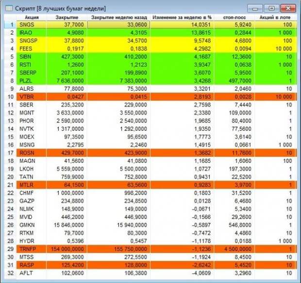
Task: Select the GAZP ticker cell
Action: 32,201
